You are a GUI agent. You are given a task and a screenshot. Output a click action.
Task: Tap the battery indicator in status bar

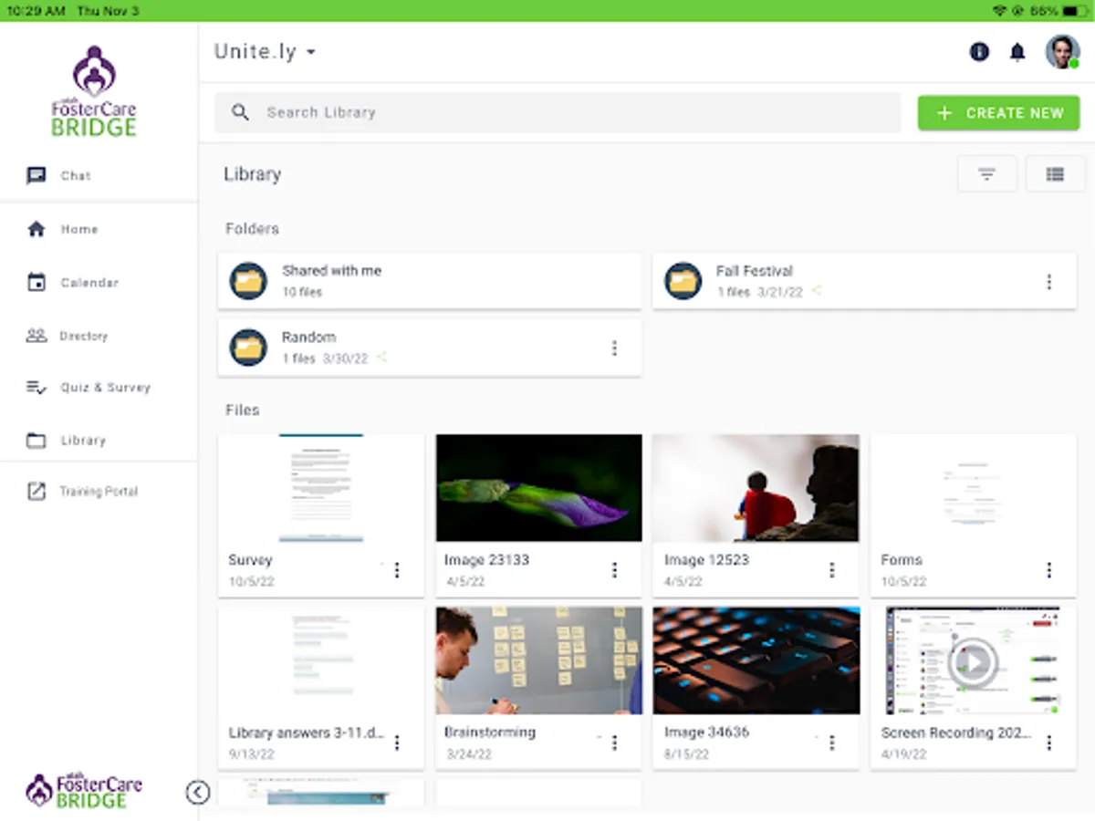(1075, 11)
